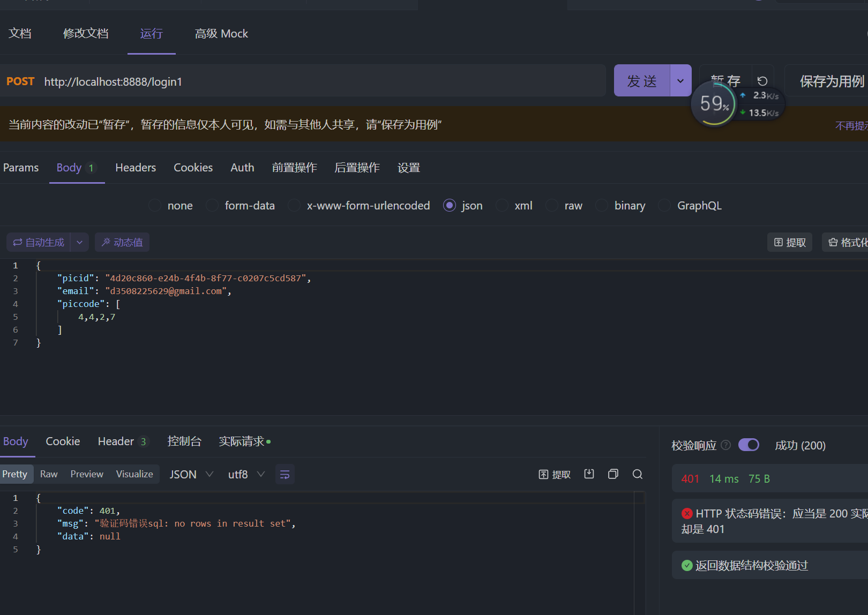868x615 pixels.
Task: Switch response view to Pretty
Action: 15,474
